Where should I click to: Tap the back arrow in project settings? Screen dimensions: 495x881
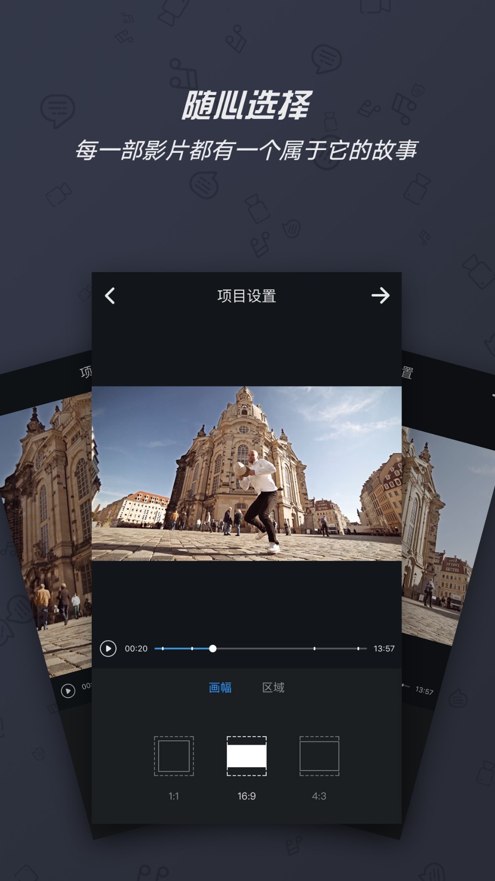coord(110,296)
